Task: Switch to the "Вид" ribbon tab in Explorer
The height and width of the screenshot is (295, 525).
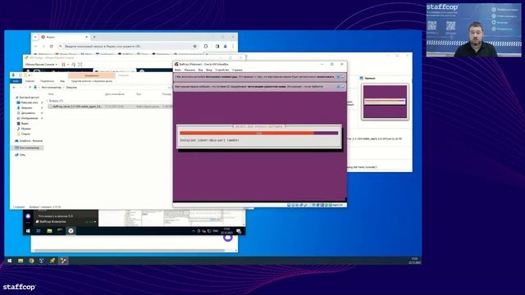Action: coord(62,81)
